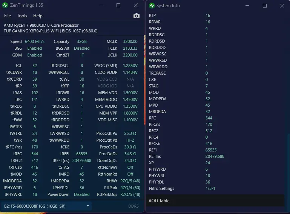The image size is (290, 214).
Task: Click the XP row in System Info
Action: (x=216, y=163)
